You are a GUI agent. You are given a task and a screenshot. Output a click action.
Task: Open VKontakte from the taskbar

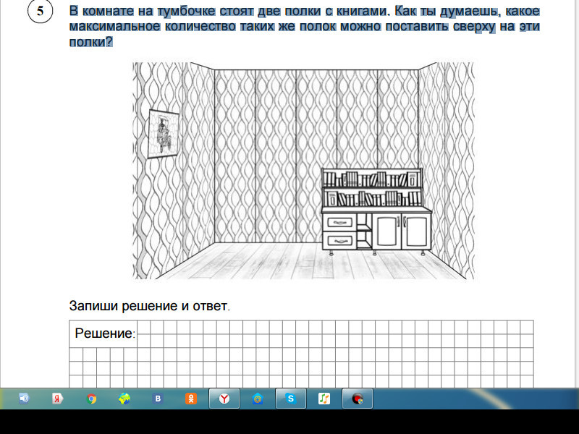[156, 399]
